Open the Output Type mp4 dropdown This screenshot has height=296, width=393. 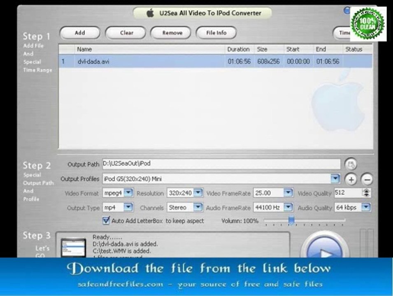[128, 207]
